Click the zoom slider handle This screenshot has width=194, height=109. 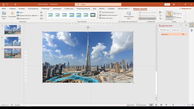[x=173, y=105]
